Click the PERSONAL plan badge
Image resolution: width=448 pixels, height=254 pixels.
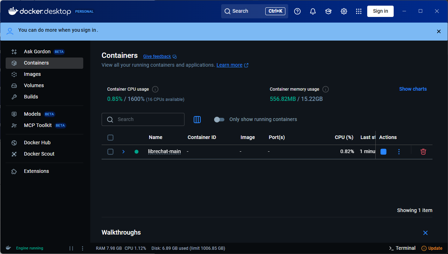[84, 11]
